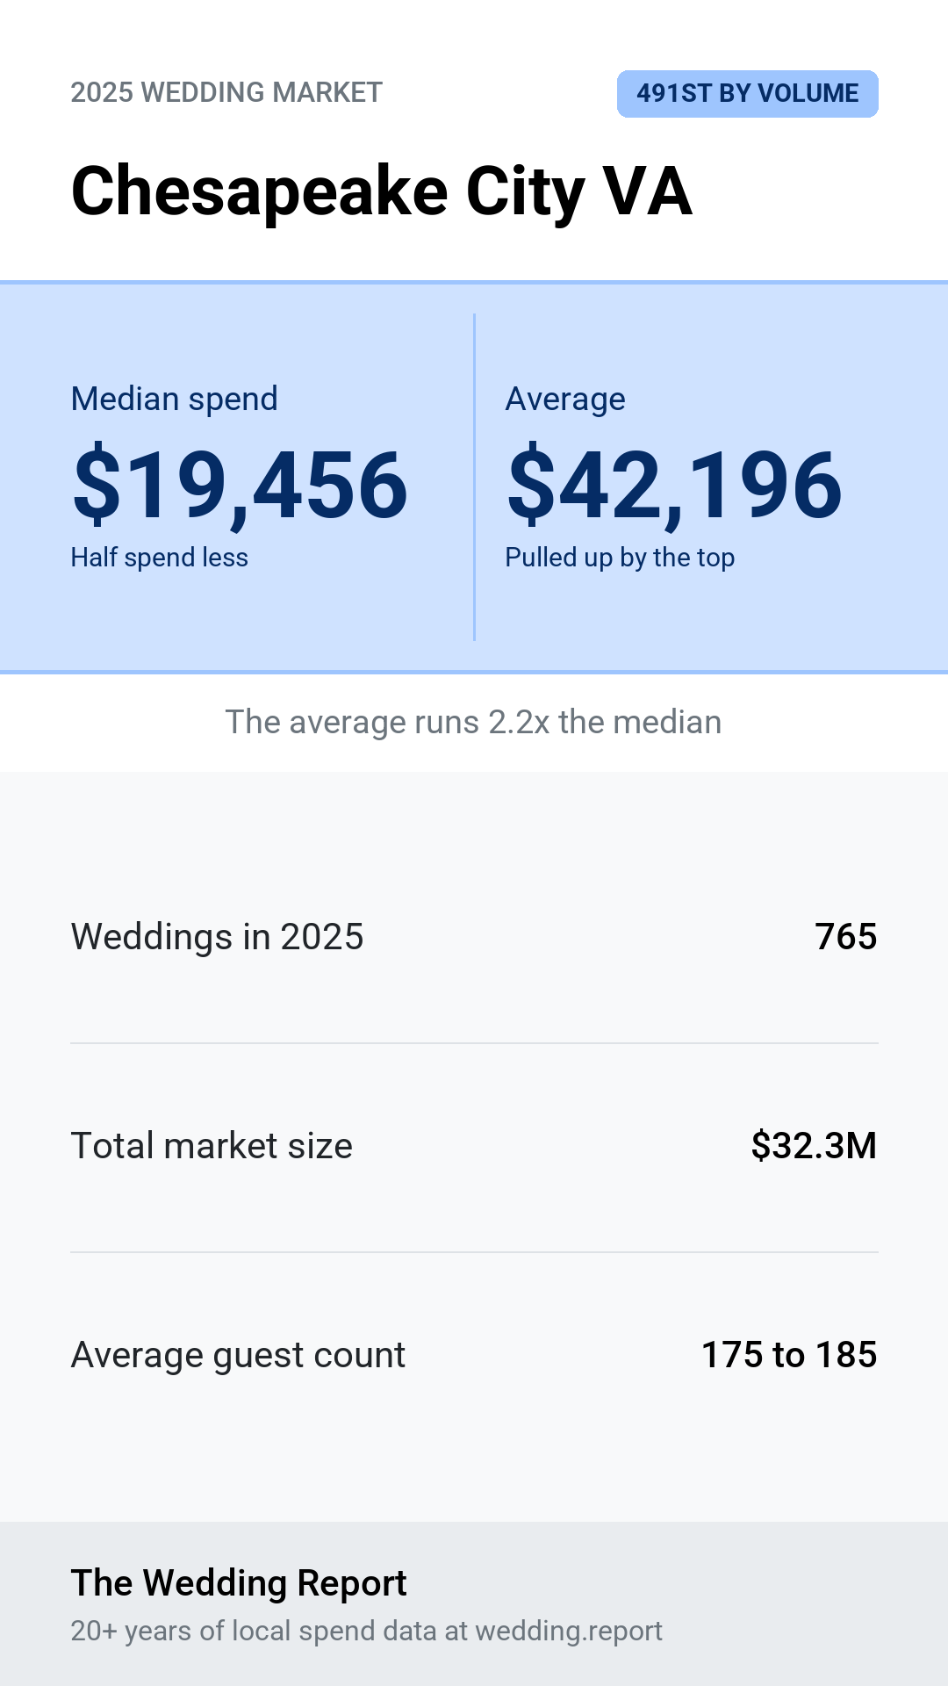Image resolution: width=948 pixels, height=1686 pixels.
Task: Click The Wedding Report footer title
Action: coord(239,1582)
